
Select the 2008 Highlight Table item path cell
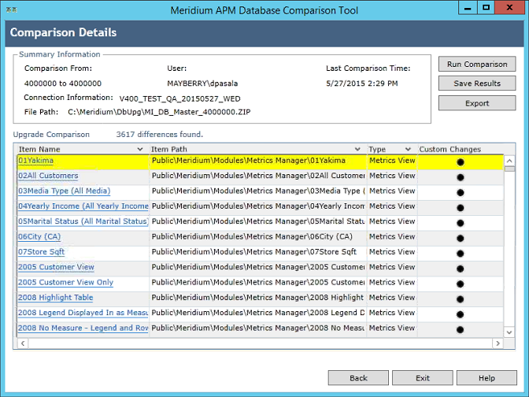pos(257,298)
